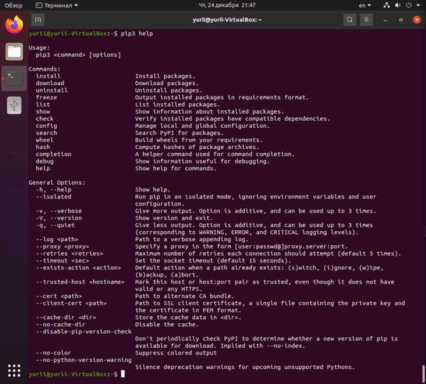Open the terminal hamburger menu
Viewport: 426px width, 384px height.
[x=366, y=20]
